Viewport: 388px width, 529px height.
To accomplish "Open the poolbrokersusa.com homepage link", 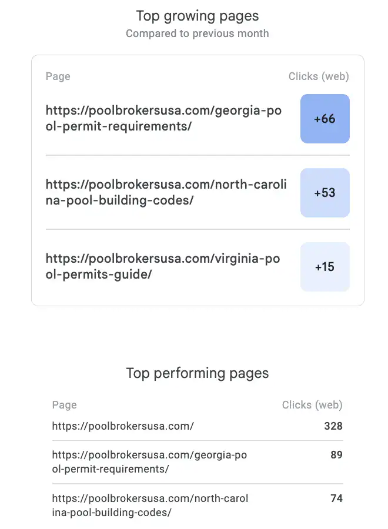I will click(x=123, y=426).
